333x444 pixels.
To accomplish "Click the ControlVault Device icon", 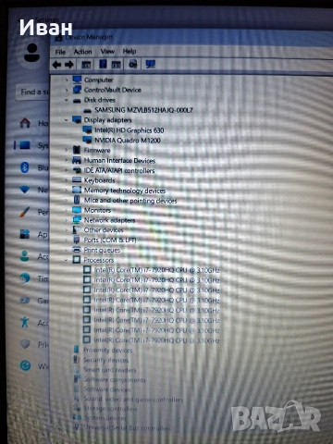I will [x=77, y=90].
